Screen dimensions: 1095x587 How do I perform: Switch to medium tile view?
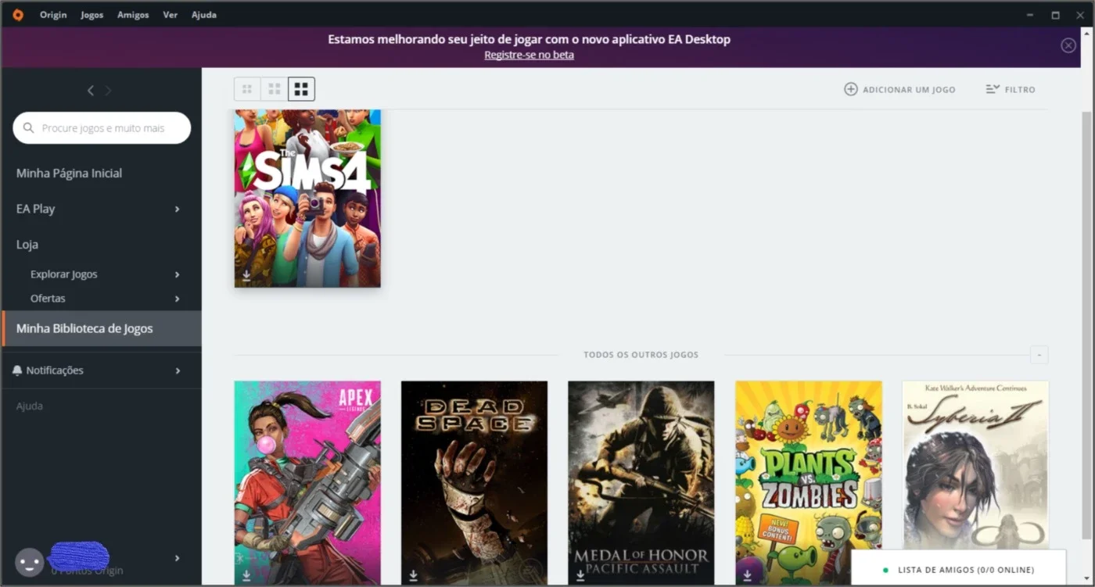275,89
